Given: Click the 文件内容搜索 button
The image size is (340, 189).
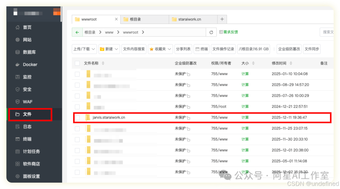Looking at the screenshot, I should coord(134,49).
